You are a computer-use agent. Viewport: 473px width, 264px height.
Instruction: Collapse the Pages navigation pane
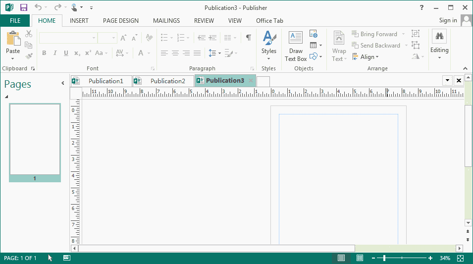(63, 83)
